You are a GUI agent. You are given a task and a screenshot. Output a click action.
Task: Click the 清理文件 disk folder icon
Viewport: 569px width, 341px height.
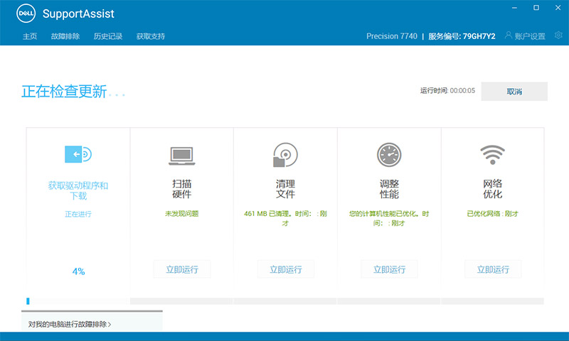pos(285,155)
